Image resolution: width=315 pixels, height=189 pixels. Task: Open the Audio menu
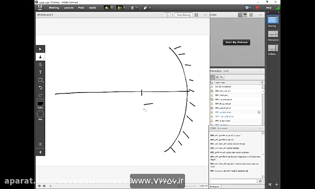tap(92, 8)
